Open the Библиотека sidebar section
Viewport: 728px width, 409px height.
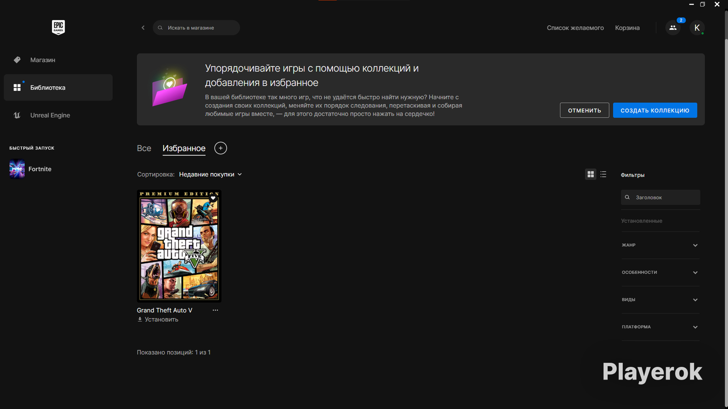coord(58,88)
